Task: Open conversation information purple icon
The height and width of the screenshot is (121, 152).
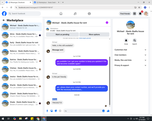Action: click(107, 23)
